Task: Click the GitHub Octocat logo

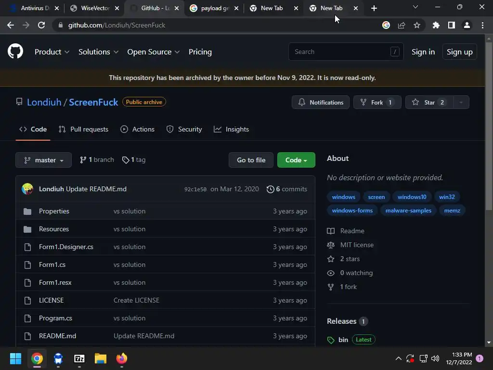Action: click(x=15, y=51)
